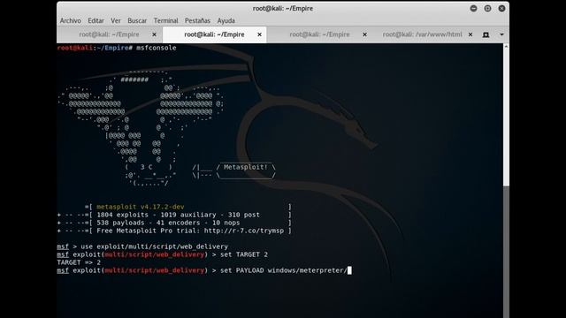Open the Ayuda menu
Screen dimensions: 566x318
226,20
